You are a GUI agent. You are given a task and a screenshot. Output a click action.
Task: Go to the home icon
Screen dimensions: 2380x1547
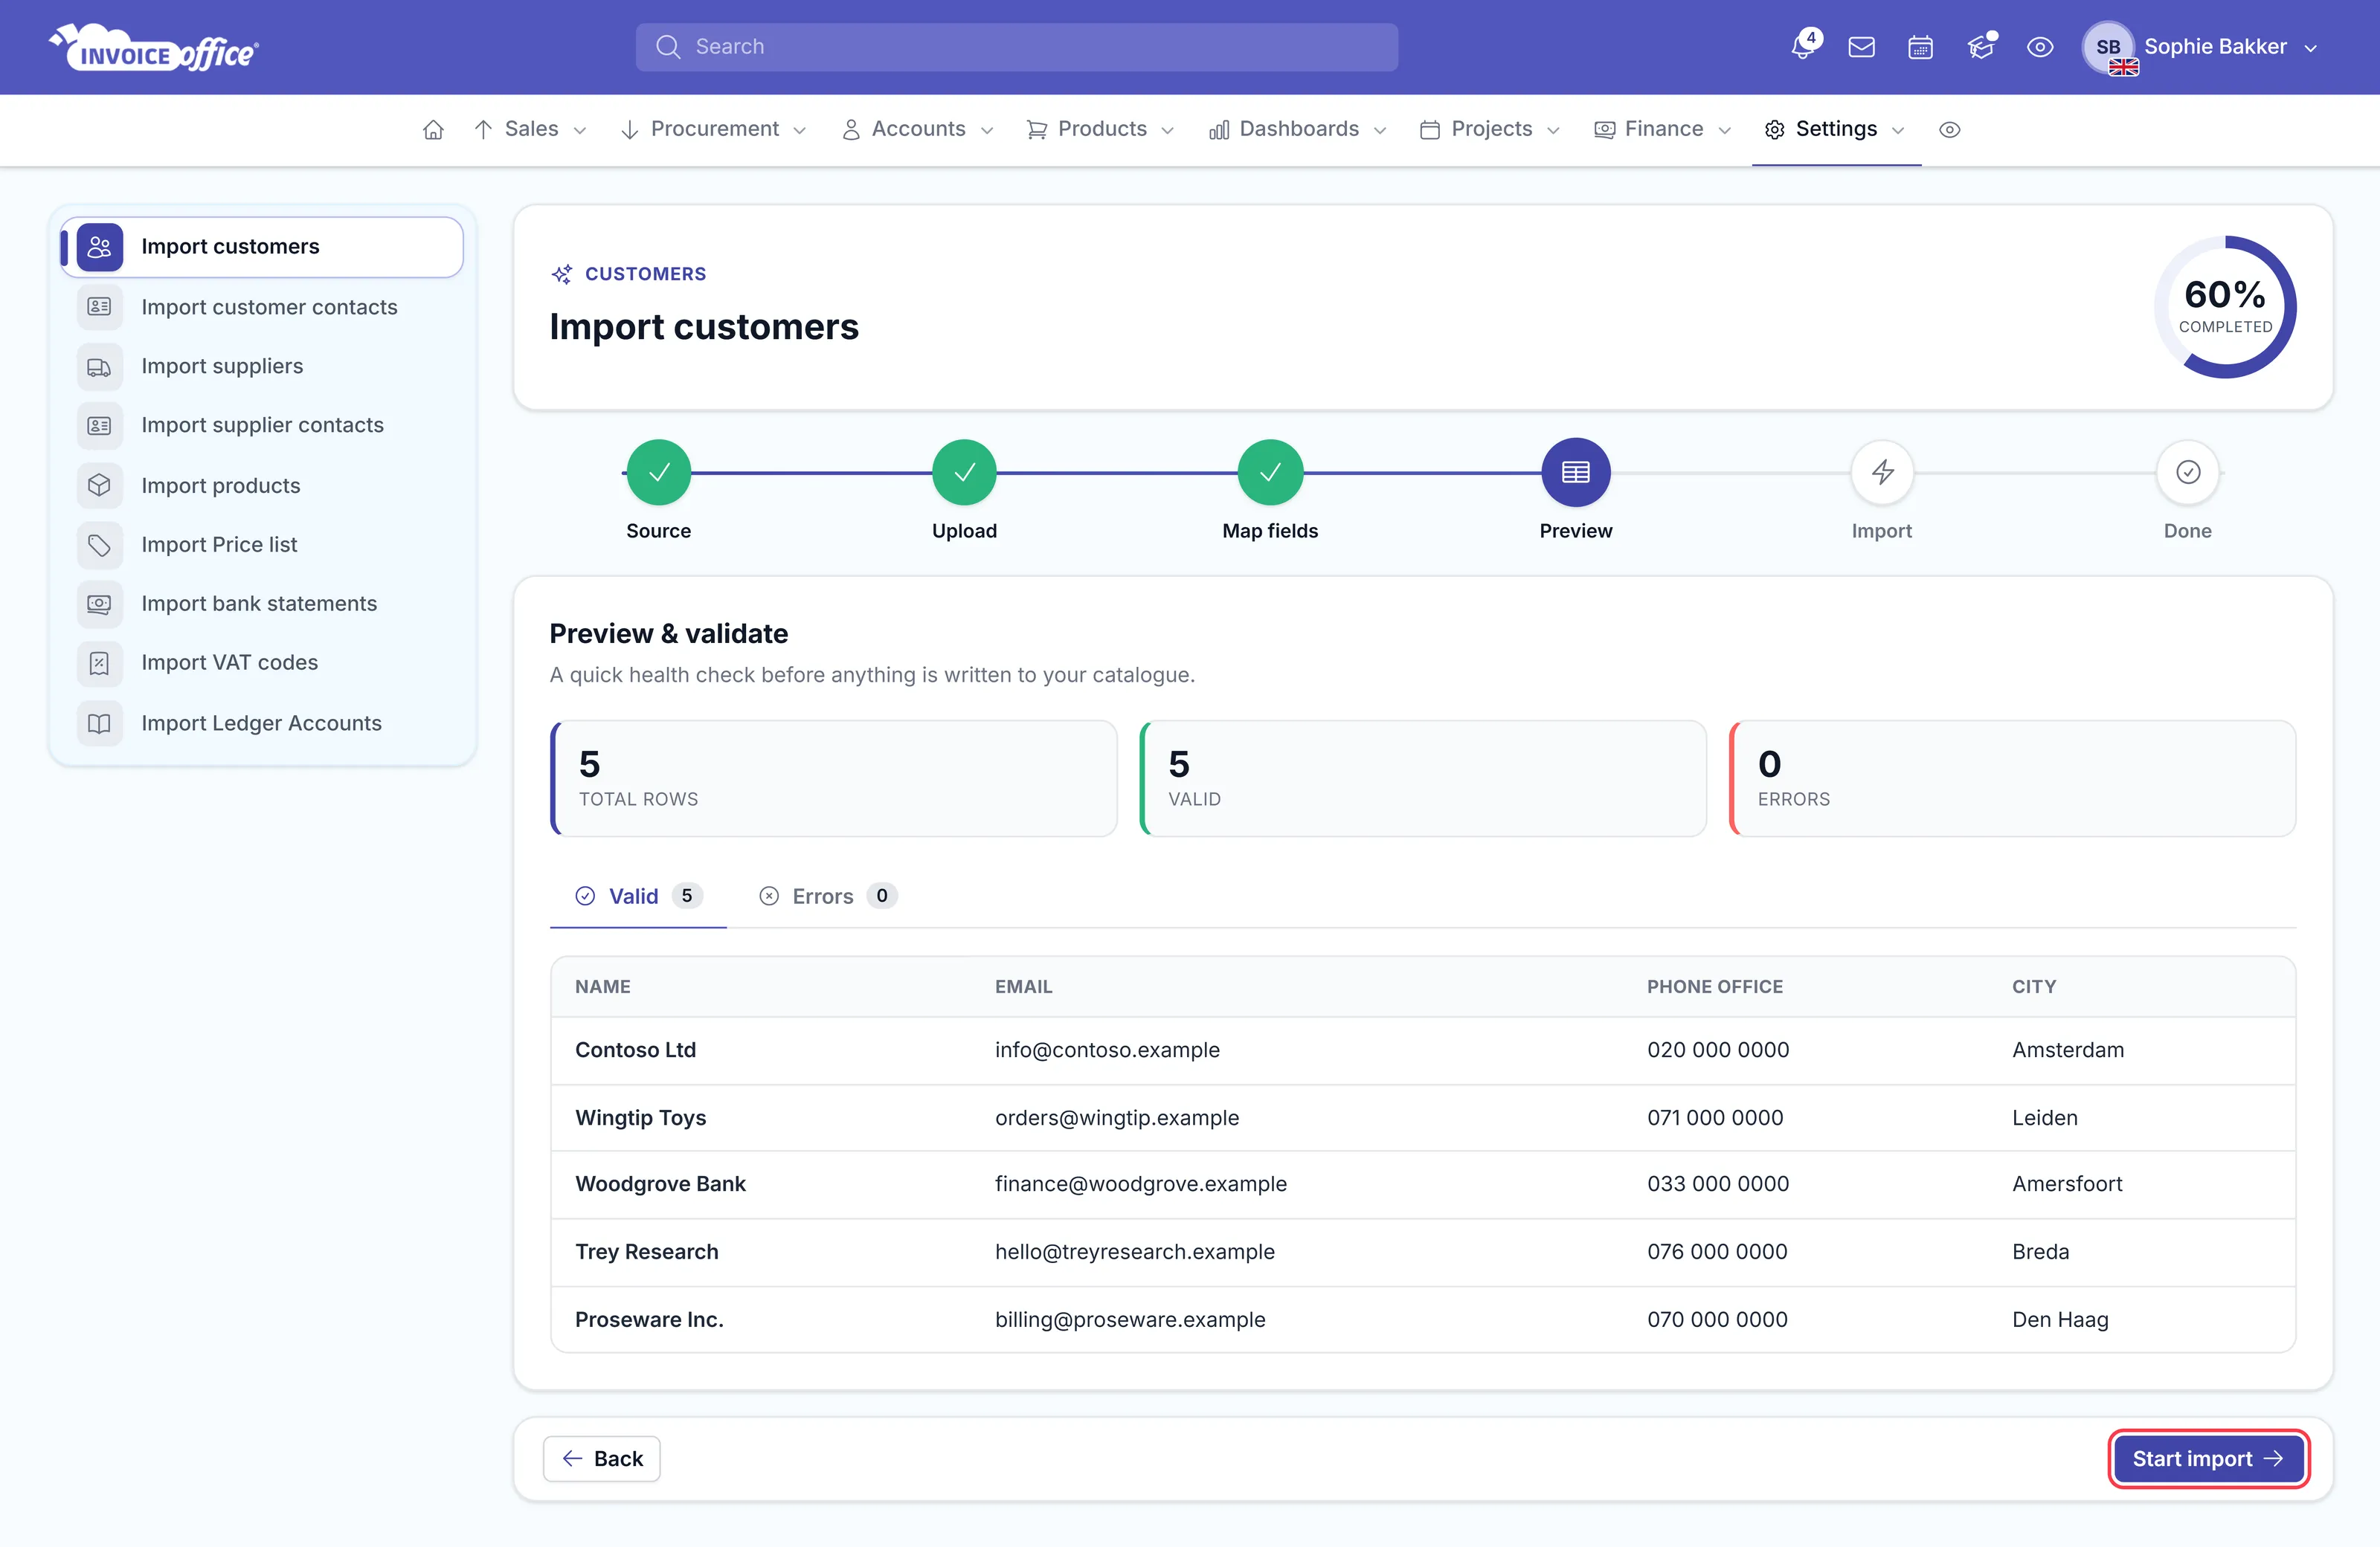pyautogui.click(x=433, y=130)
